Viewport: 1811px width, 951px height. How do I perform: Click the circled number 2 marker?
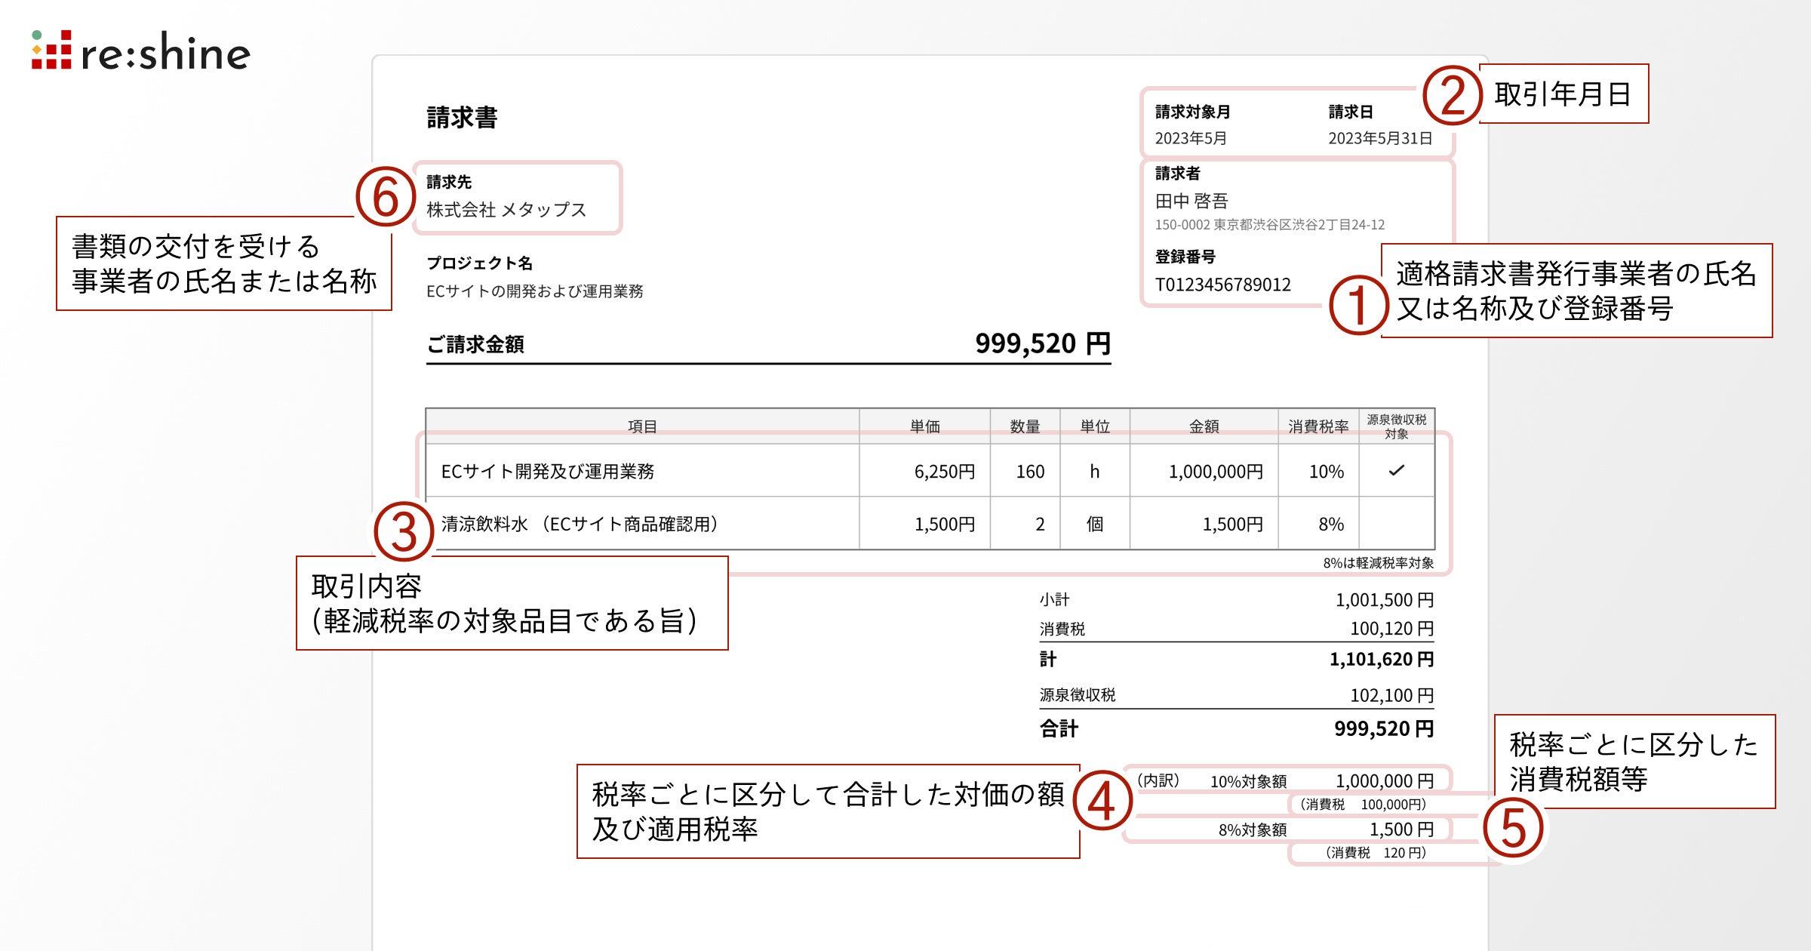[x=1452, y=96]
